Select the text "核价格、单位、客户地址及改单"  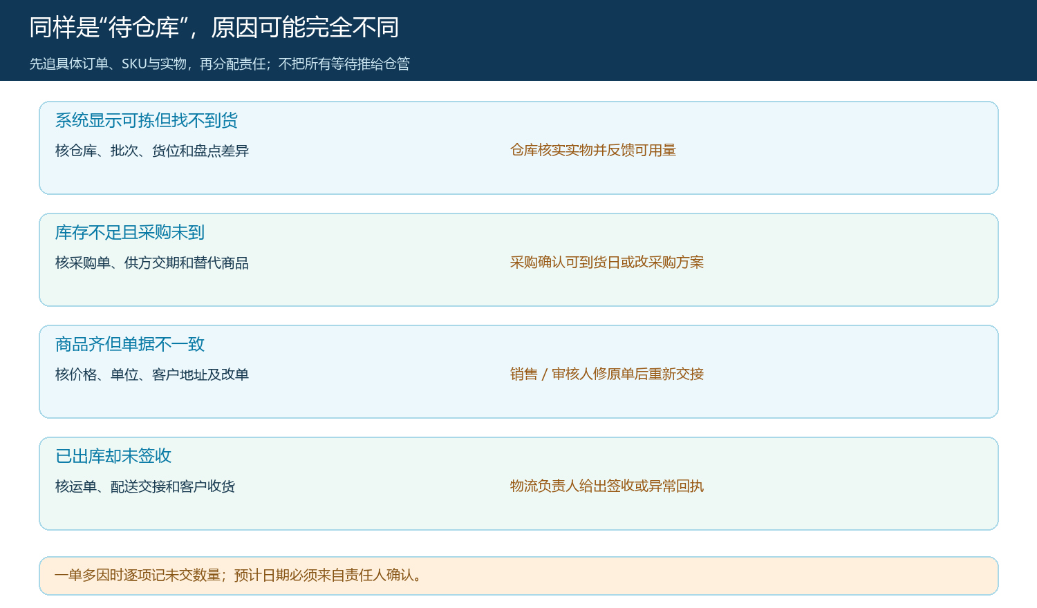point(152,374)
